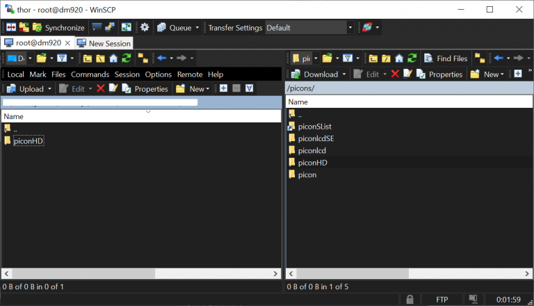Open the Options menu
Viewport: 534px width, 306px height.
coord(158,74)
